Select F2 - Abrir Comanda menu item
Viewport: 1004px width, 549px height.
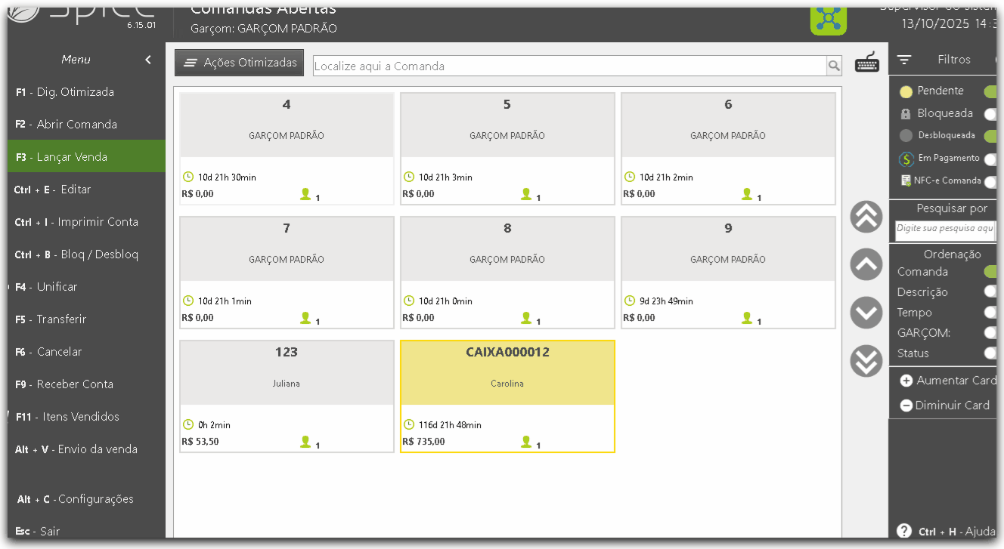[86, 125]
